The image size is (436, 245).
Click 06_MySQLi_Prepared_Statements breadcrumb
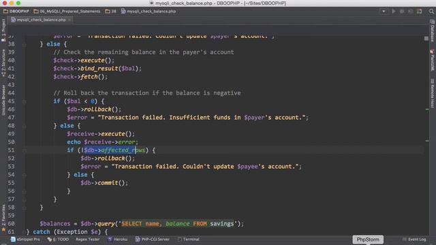point(67,12)
